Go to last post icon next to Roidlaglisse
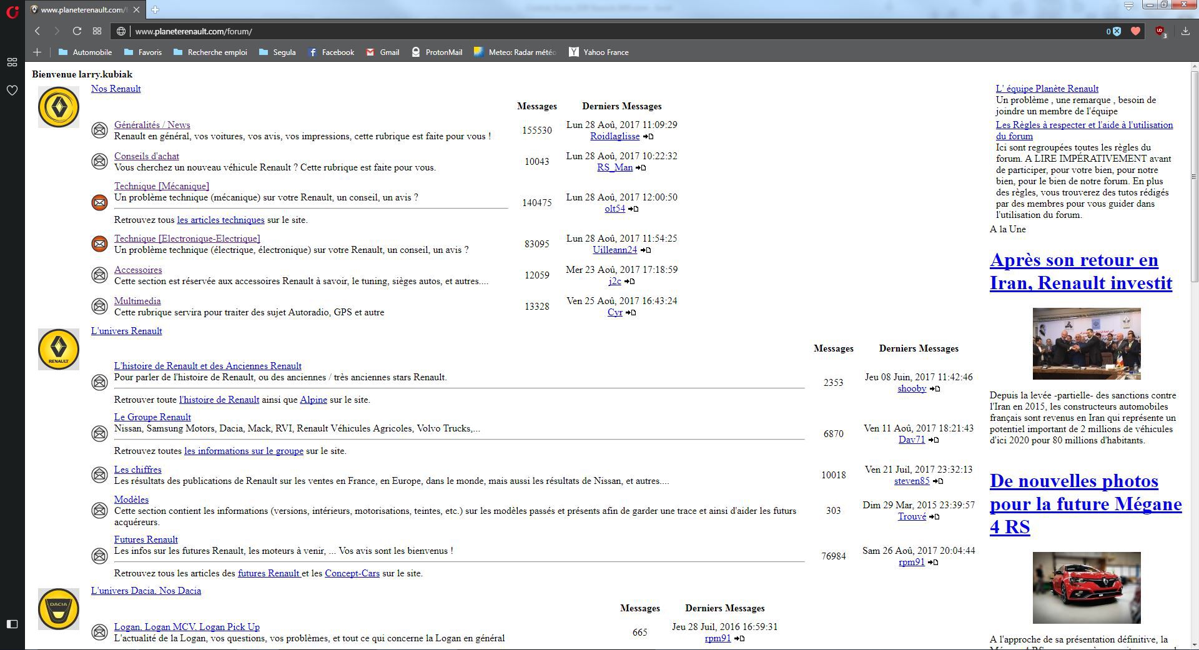Viewport: 1199px width, 650px height. click(648, 136)
